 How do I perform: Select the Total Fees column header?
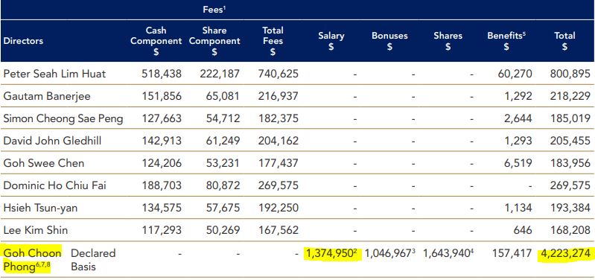273,41
